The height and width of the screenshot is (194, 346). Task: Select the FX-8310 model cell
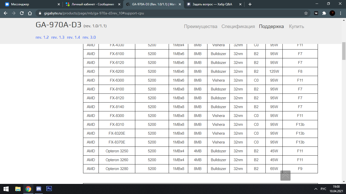117,125
